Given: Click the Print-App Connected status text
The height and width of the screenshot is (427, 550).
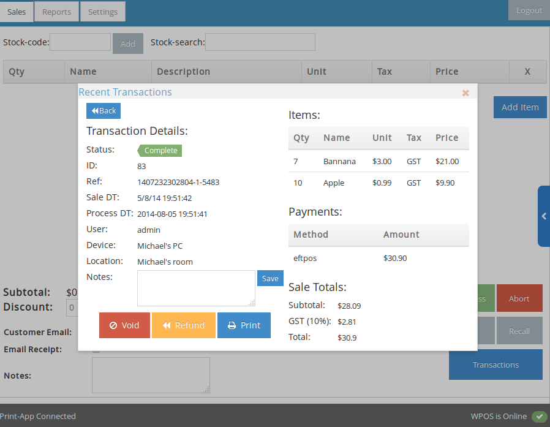Looking at the screenshot, I should click(37, 416).
